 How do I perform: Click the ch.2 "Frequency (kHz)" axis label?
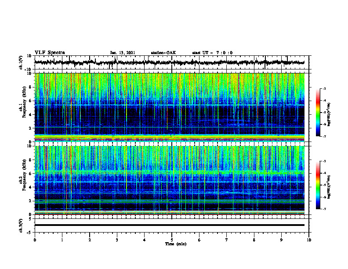pos(24,175)
